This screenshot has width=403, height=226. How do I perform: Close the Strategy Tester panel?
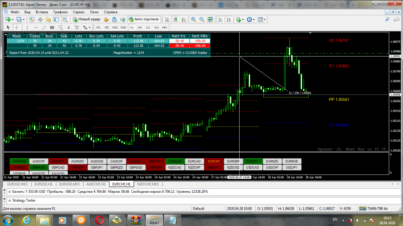coord(4,199)
